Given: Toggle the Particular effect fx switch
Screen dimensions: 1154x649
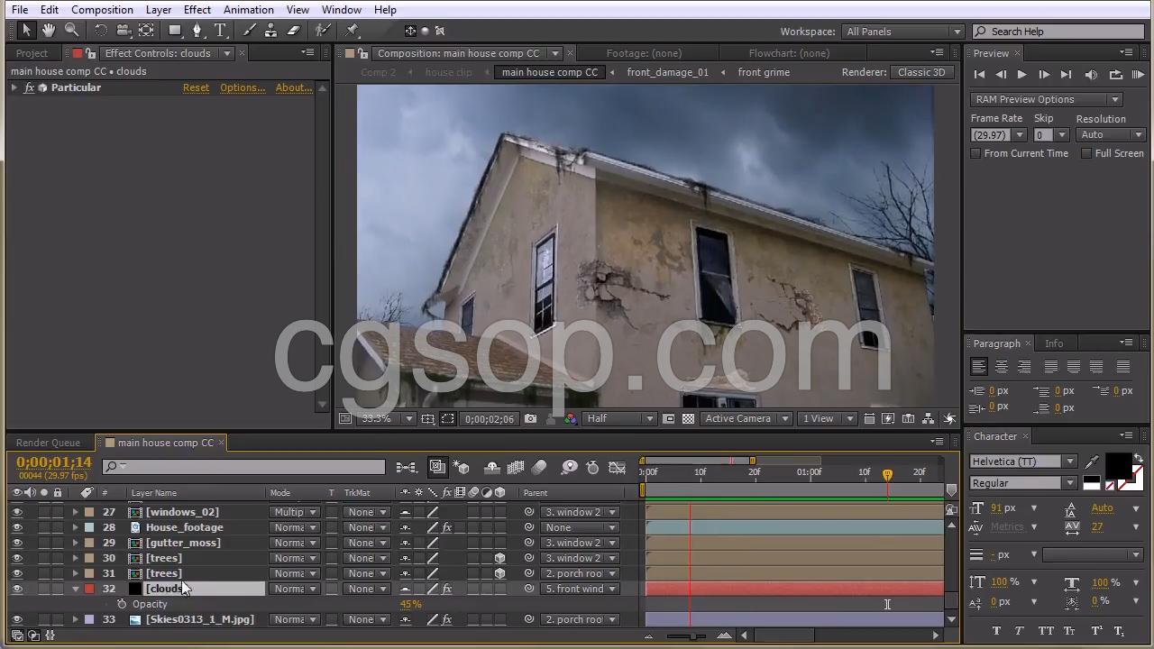Looking at the screenshot, I should point(30,87).
